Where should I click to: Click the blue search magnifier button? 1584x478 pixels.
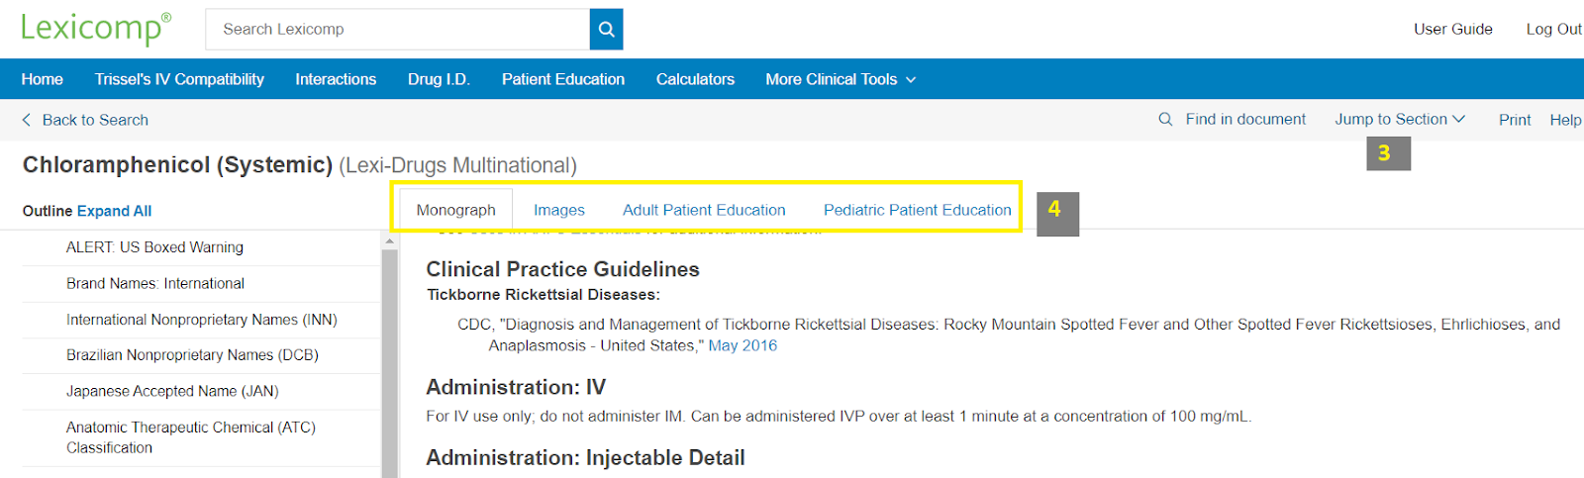(606, 30)
